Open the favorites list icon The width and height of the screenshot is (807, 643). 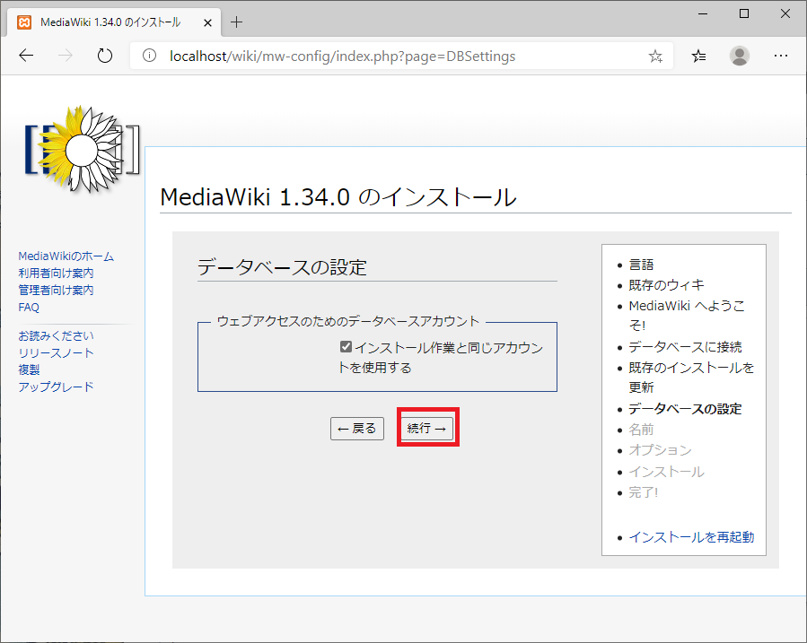(698, 56)
